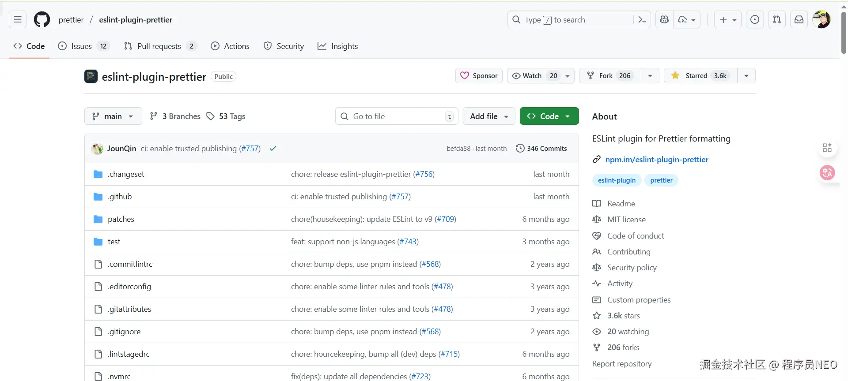Open the npm.im/eslint-plugin-prettier link
Image resolution: width=848 pixels, height=381 pixels.
pyautogui.click(x=657, y=160)
